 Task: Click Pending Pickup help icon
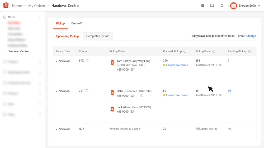tap(250, 51)
